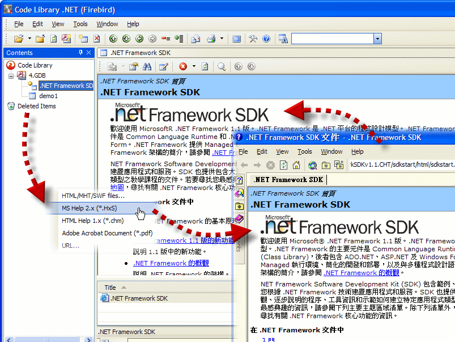
Task: Open the File menu in Code Library window
Action: click(19, 24)
